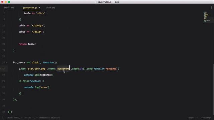The width and height of the screenshot is (214, 120).
Task: Minimize the window with yellow button
Action: (6, 2)
